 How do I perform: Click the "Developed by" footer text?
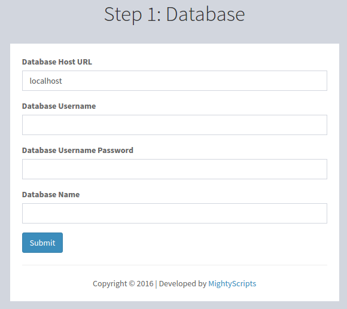[x=182, y=283]
